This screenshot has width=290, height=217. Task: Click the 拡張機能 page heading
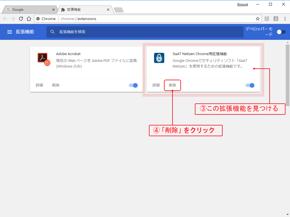tap(25, 32)
